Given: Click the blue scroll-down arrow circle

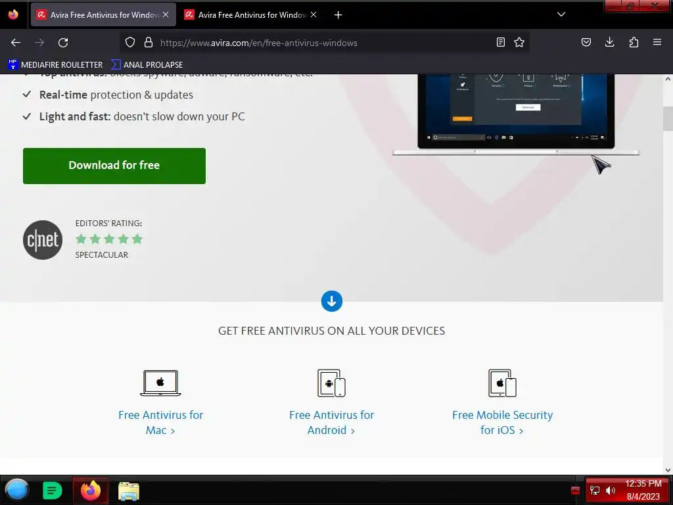Looking at the screenshot, I should (332, 301).
